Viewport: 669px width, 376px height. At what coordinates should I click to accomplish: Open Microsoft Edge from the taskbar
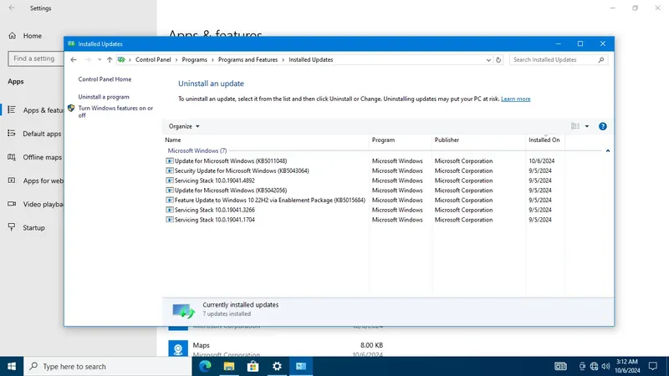coord(205,366)
